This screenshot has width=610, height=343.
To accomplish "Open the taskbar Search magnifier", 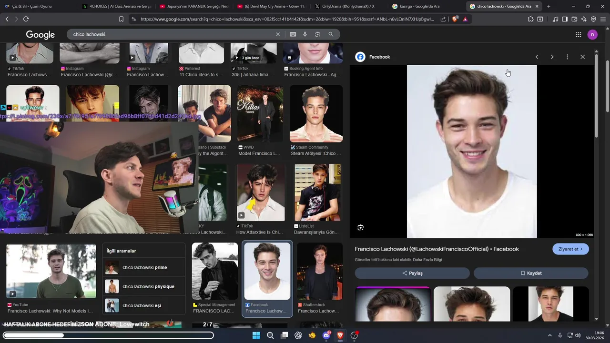I will [x=270, y=335].
